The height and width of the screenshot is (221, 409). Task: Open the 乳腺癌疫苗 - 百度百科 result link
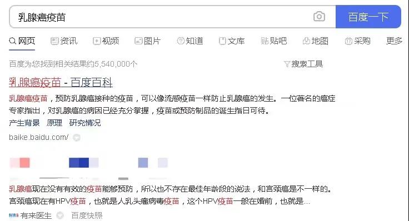61,82
